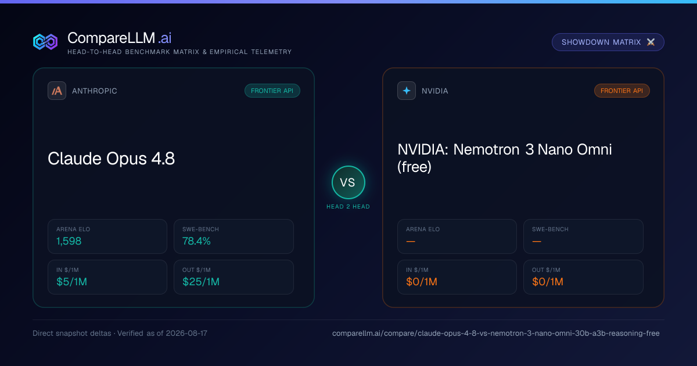Click the CompareLLM interlocking hexagon logo
This screenshot has height=366, width=697.
pos(45,42)
